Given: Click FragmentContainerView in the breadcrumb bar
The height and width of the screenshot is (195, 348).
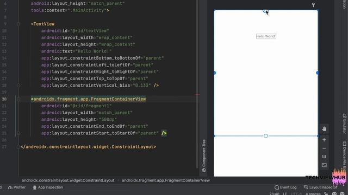Looking at the screenshot, I should click(x=166, y=180).
